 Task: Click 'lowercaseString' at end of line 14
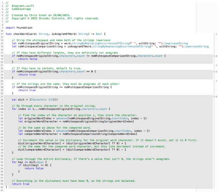coord(176,43)
